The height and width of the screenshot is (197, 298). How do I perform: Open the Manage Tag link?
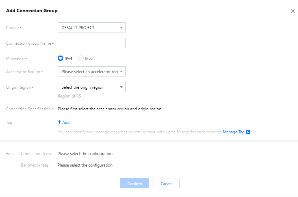pos(233,132)
